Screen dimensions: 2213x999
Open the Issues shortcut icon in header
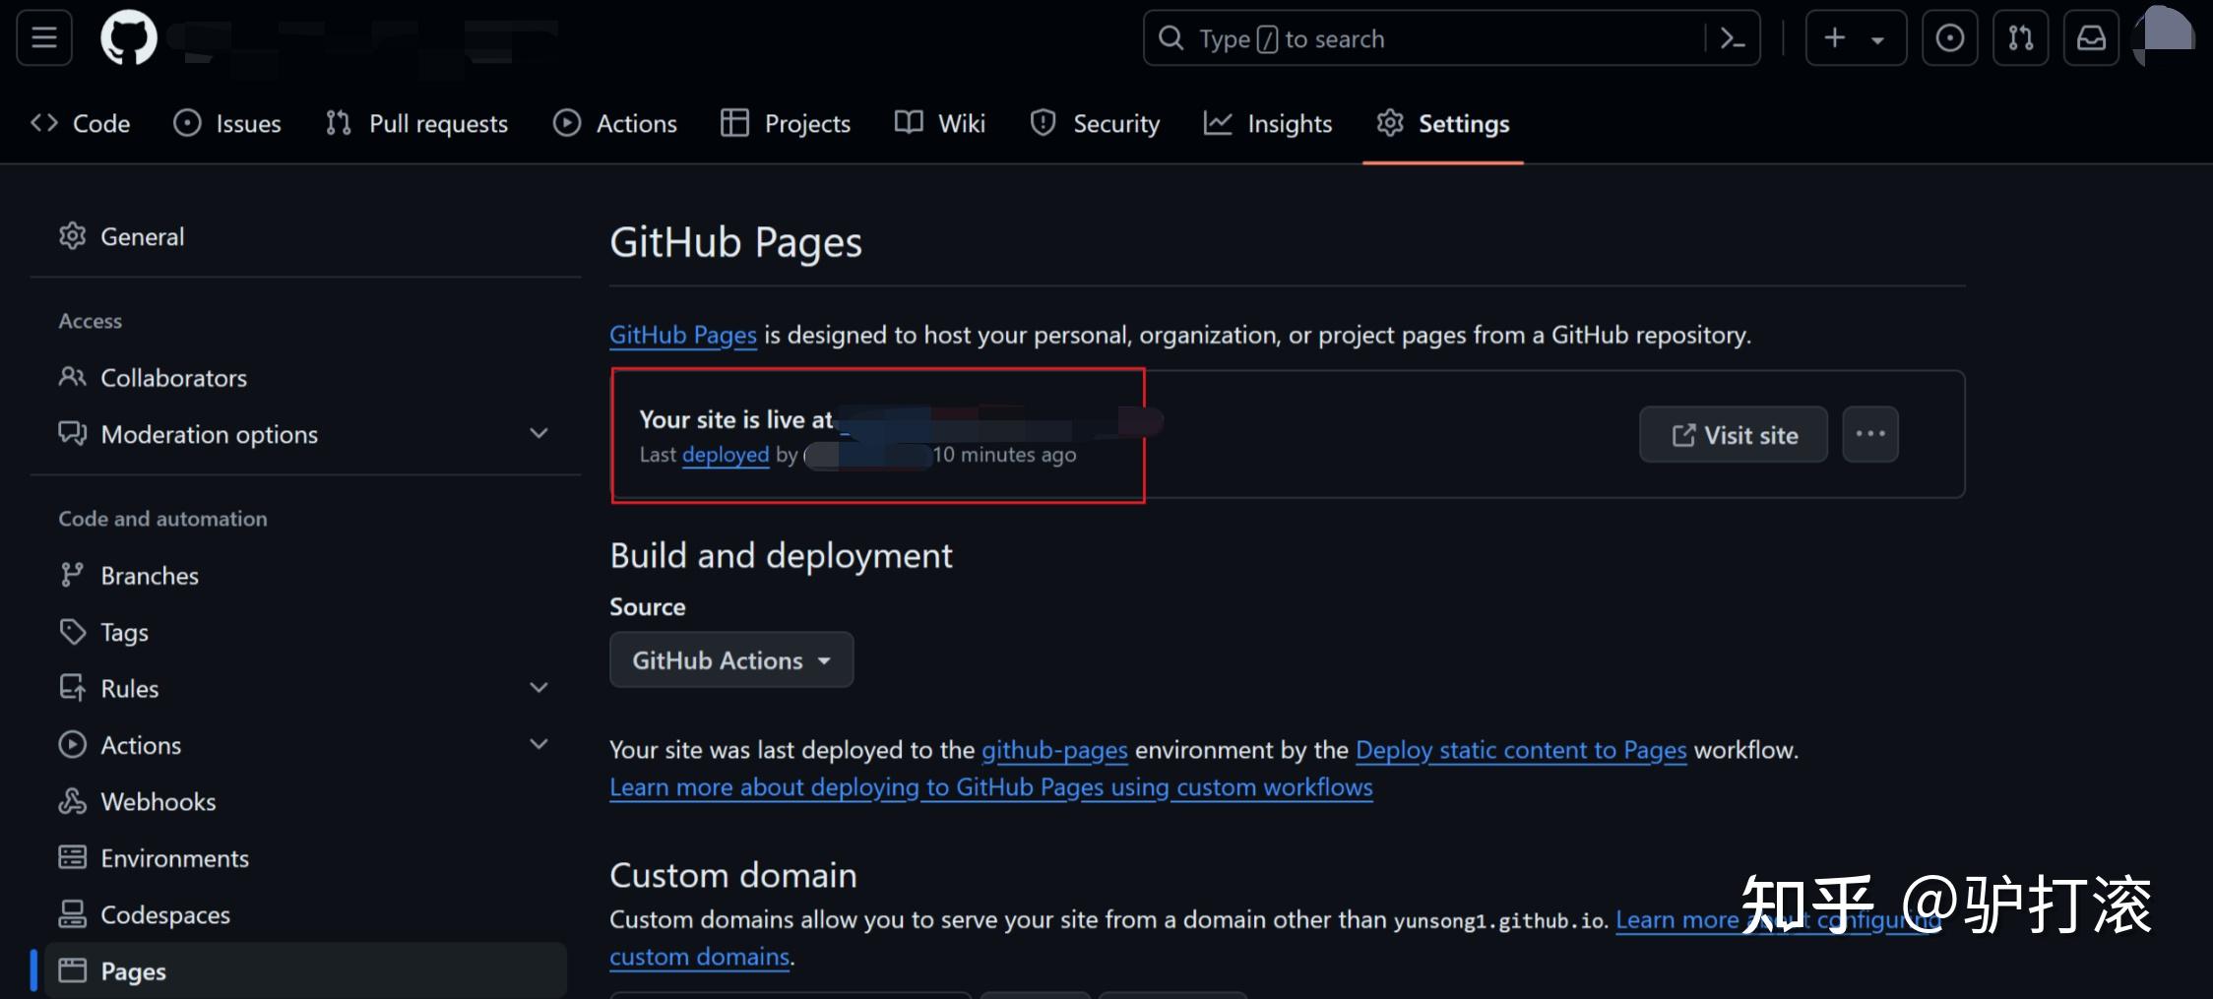pos(1949,38)
